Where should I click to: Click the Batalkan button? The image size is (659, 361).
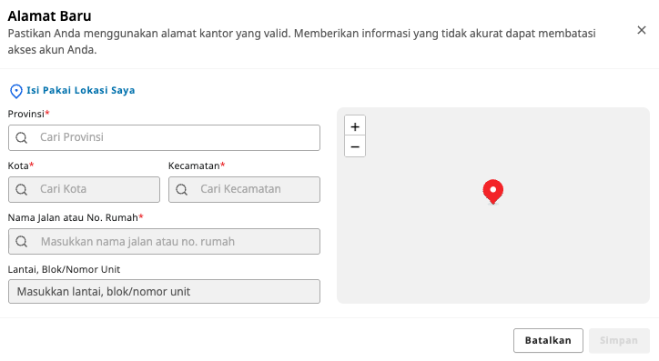tap(548, 340)
